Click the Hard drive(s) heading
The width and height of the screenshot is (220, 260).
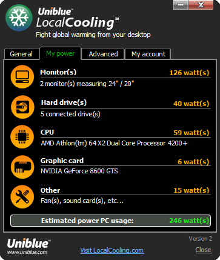point(64,102)
